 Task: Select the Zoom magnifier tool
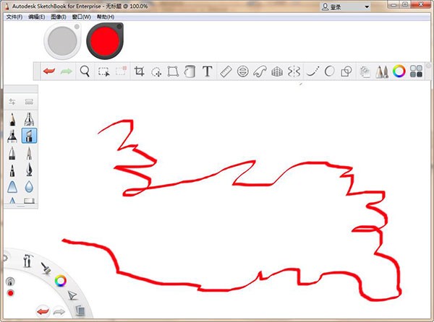(85, 71)
